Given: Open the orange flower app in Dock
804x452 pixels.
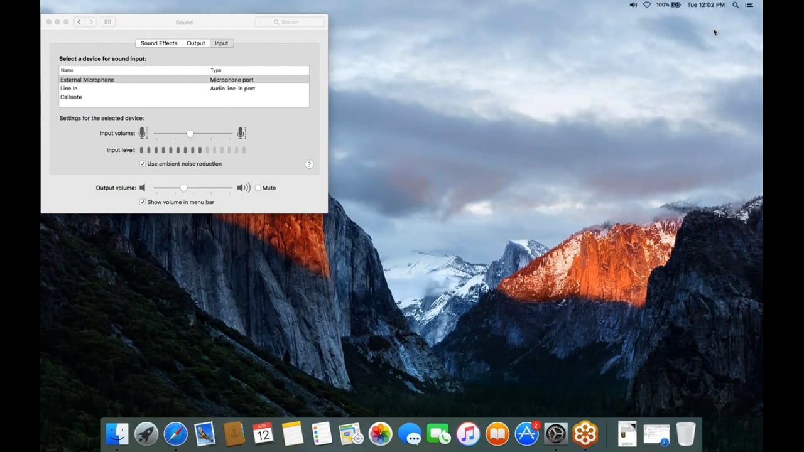Looking at the screenshot, I should (585, 434).
